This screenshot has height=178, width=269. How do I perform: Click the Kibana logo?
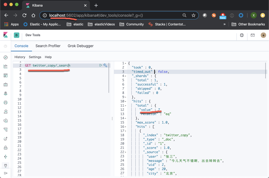(x=5, y=35)
